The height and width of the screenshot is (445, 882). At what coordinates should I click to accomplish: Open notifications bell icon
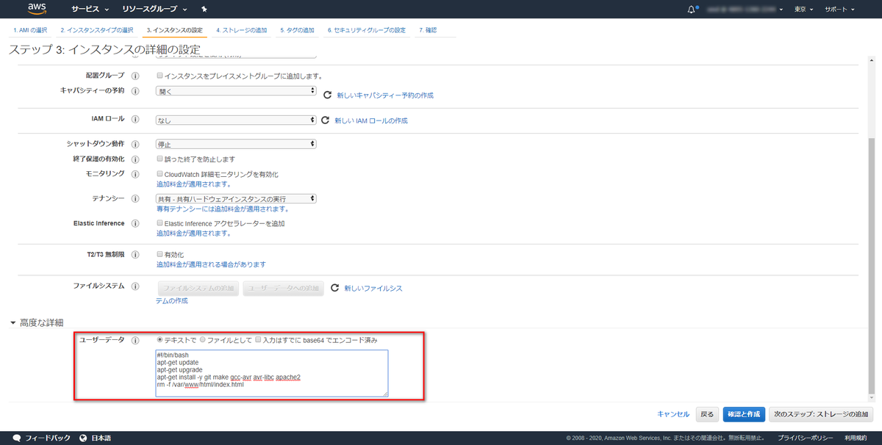pos(691,10)
